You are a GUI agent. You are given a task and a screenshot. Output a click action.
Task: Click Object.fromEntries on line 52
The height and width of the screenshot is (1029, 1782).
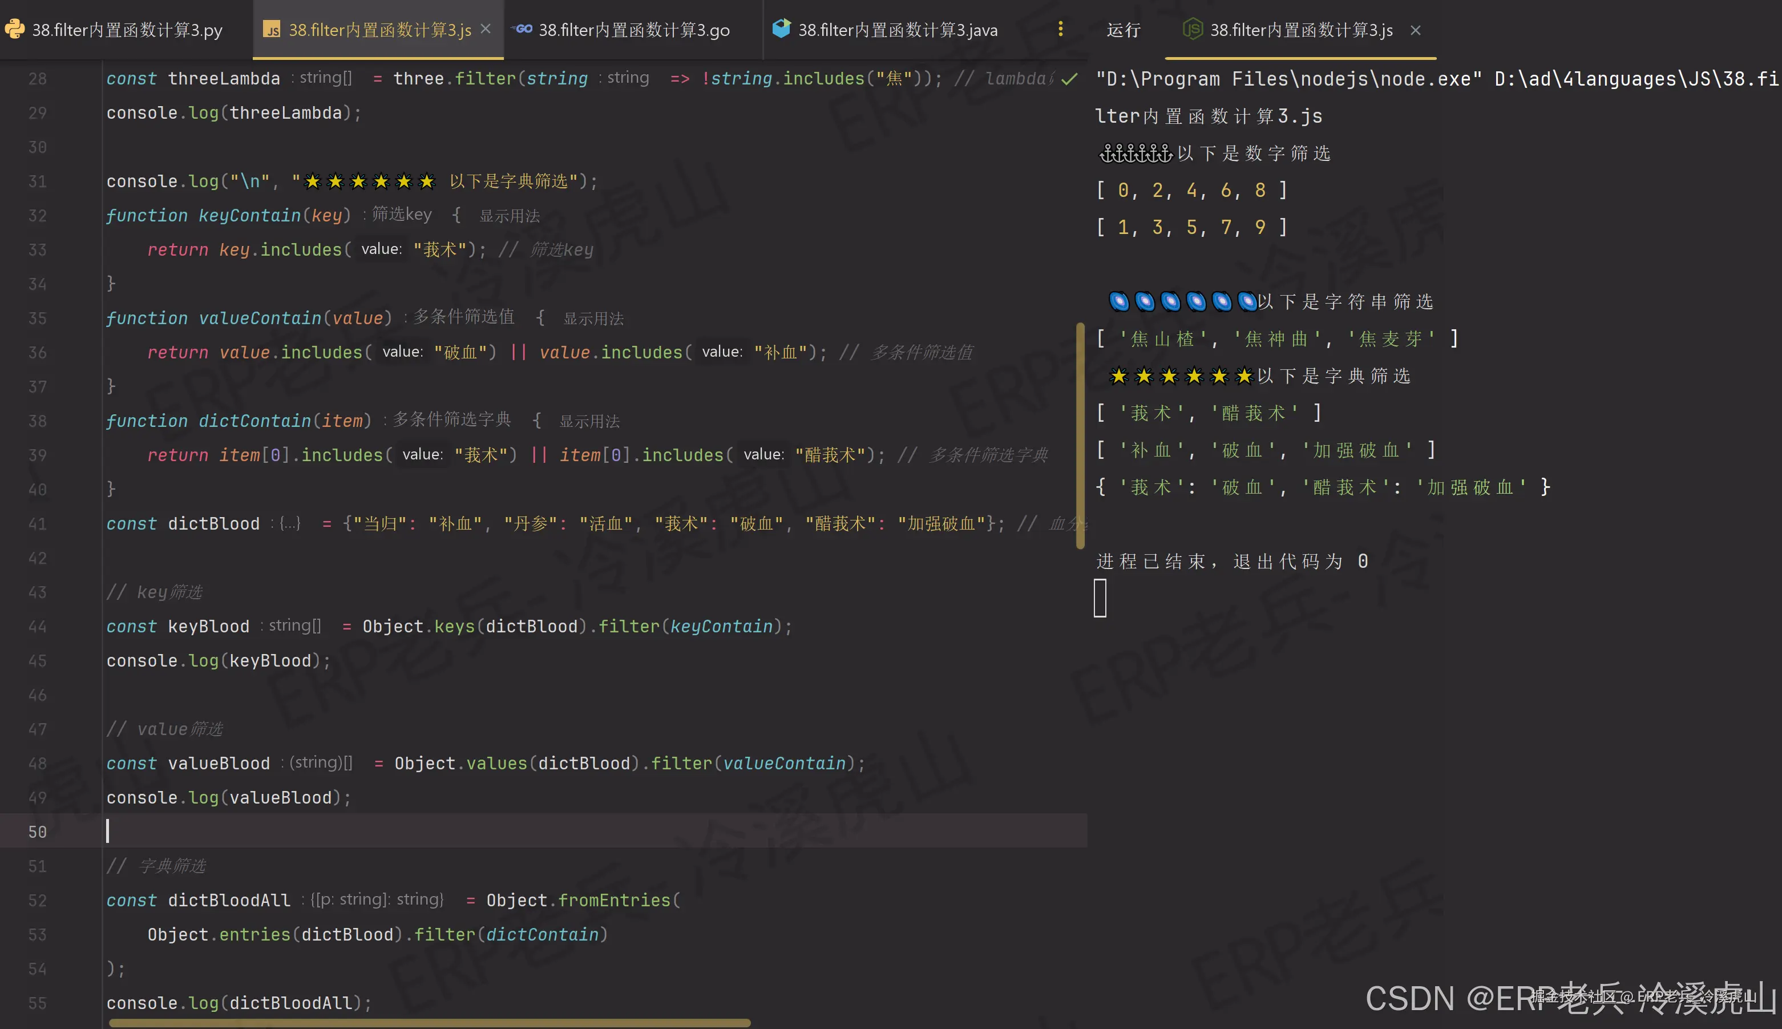[x=578, y=901]
